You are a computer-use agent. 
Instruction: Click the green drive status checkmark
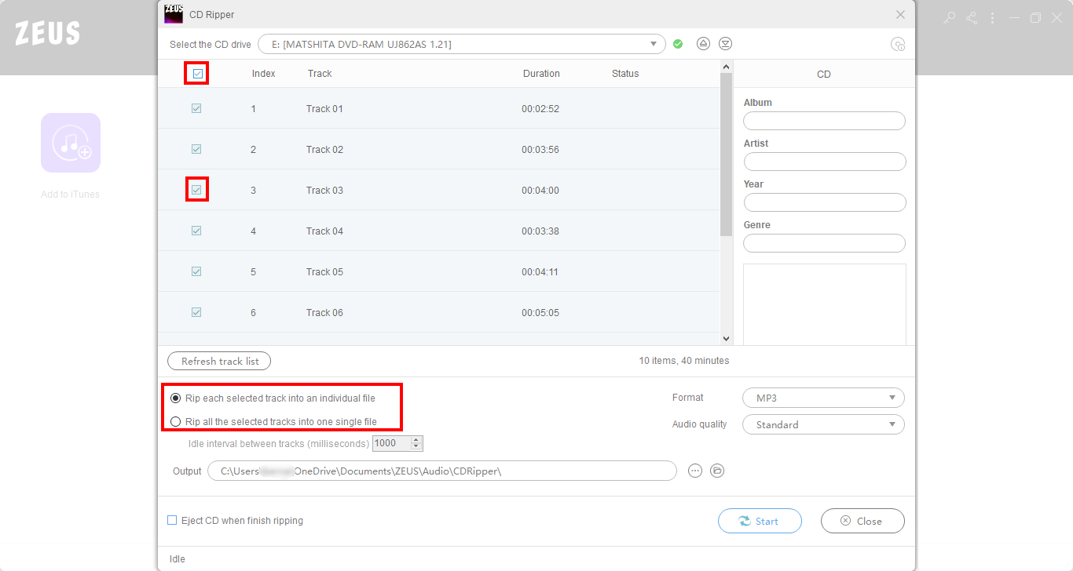click(678, 44)
